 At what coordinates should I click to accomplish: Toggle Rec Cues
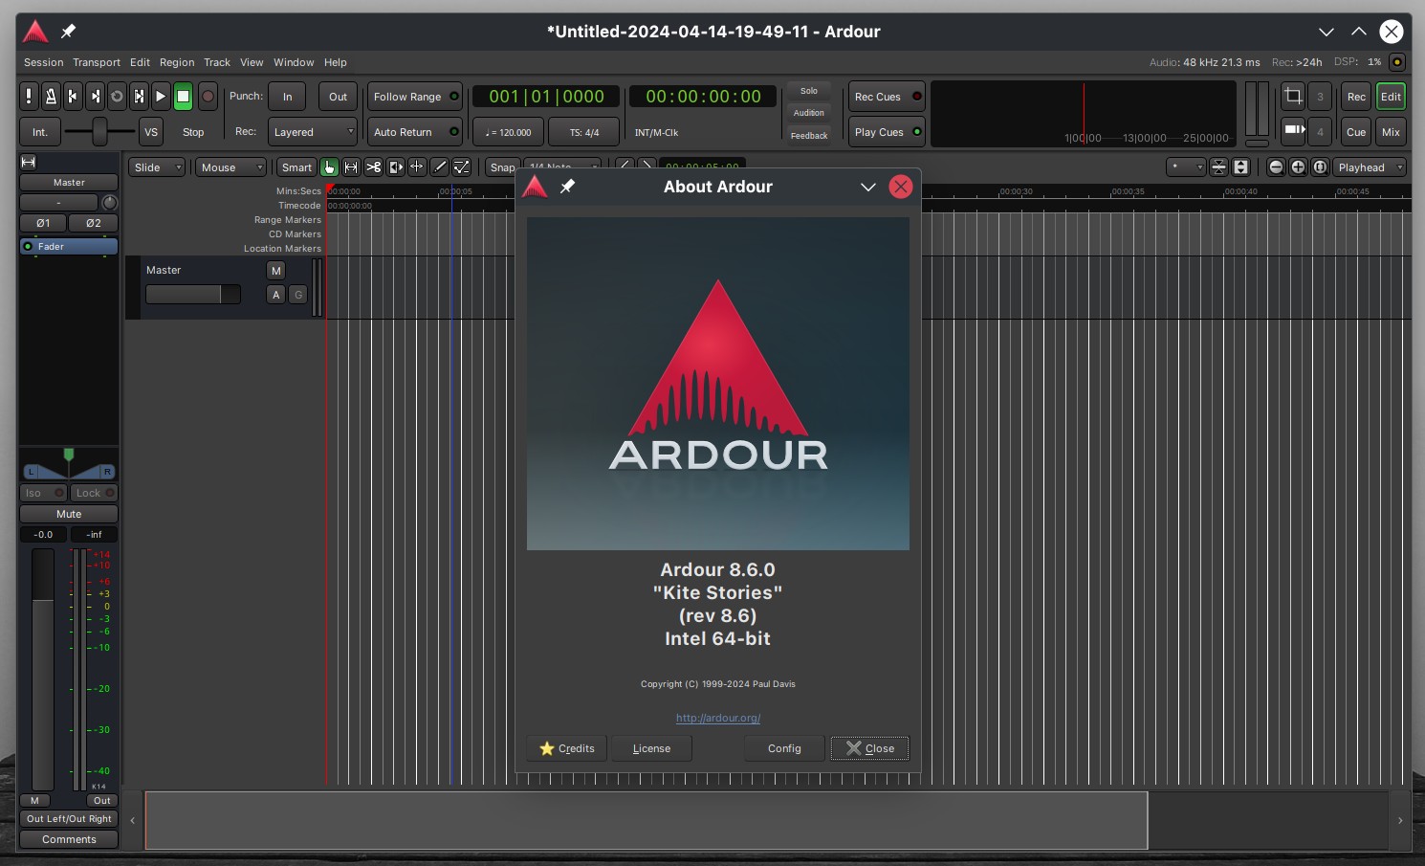[x=887, y=97]
